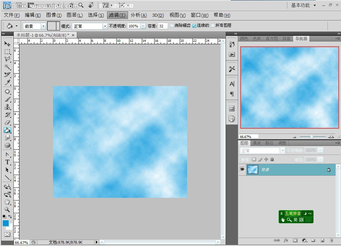Click the 容差 tolerance input field

pyautogui.click(x=163, y=26)
